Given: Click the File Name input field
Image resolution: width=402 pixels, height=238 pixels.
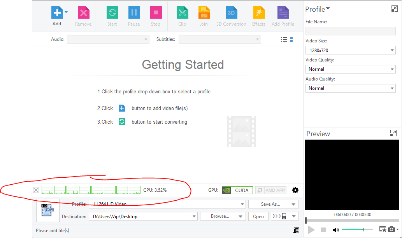Looking at the screenshot, I should 350,31.
